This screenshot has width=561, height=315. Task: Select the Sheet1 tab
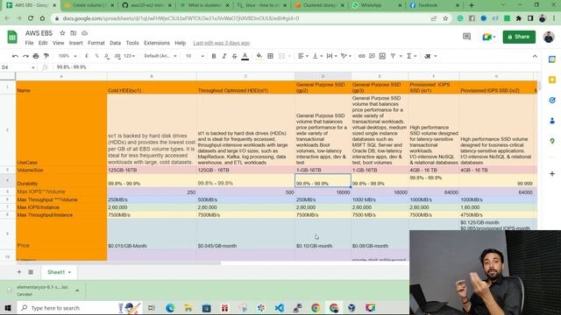(59, 272)
